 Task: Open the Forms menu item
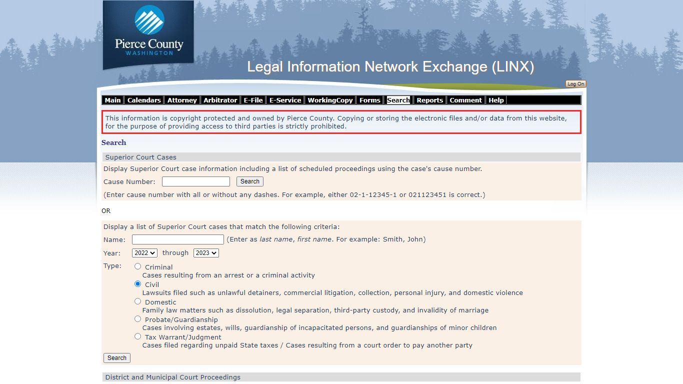click(370, 100)
